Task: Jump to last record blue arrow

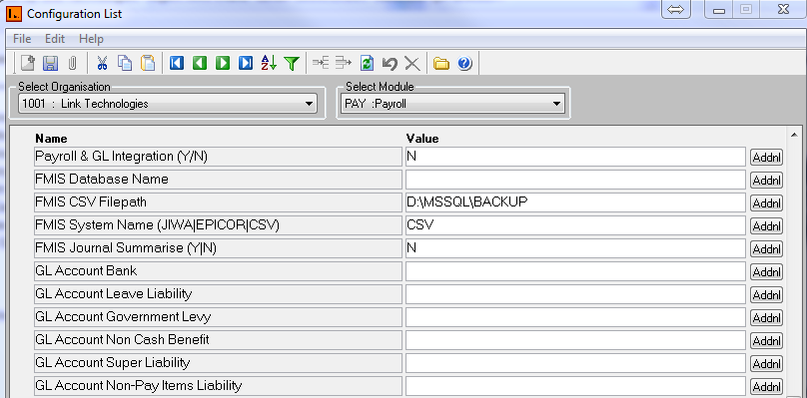Action: click(246, 63)
